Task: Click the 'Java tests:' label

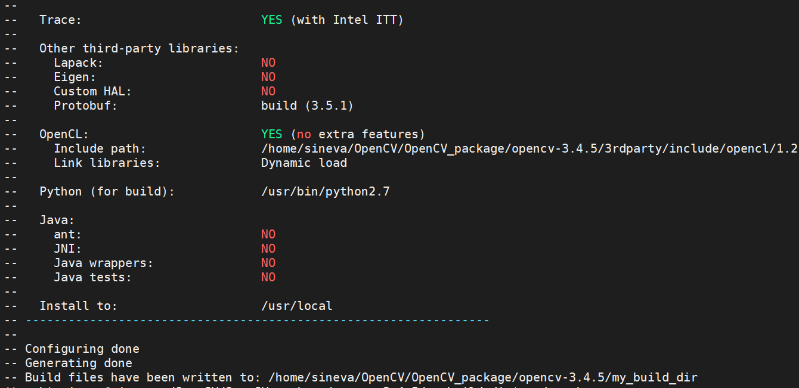Action: [93, 277]
